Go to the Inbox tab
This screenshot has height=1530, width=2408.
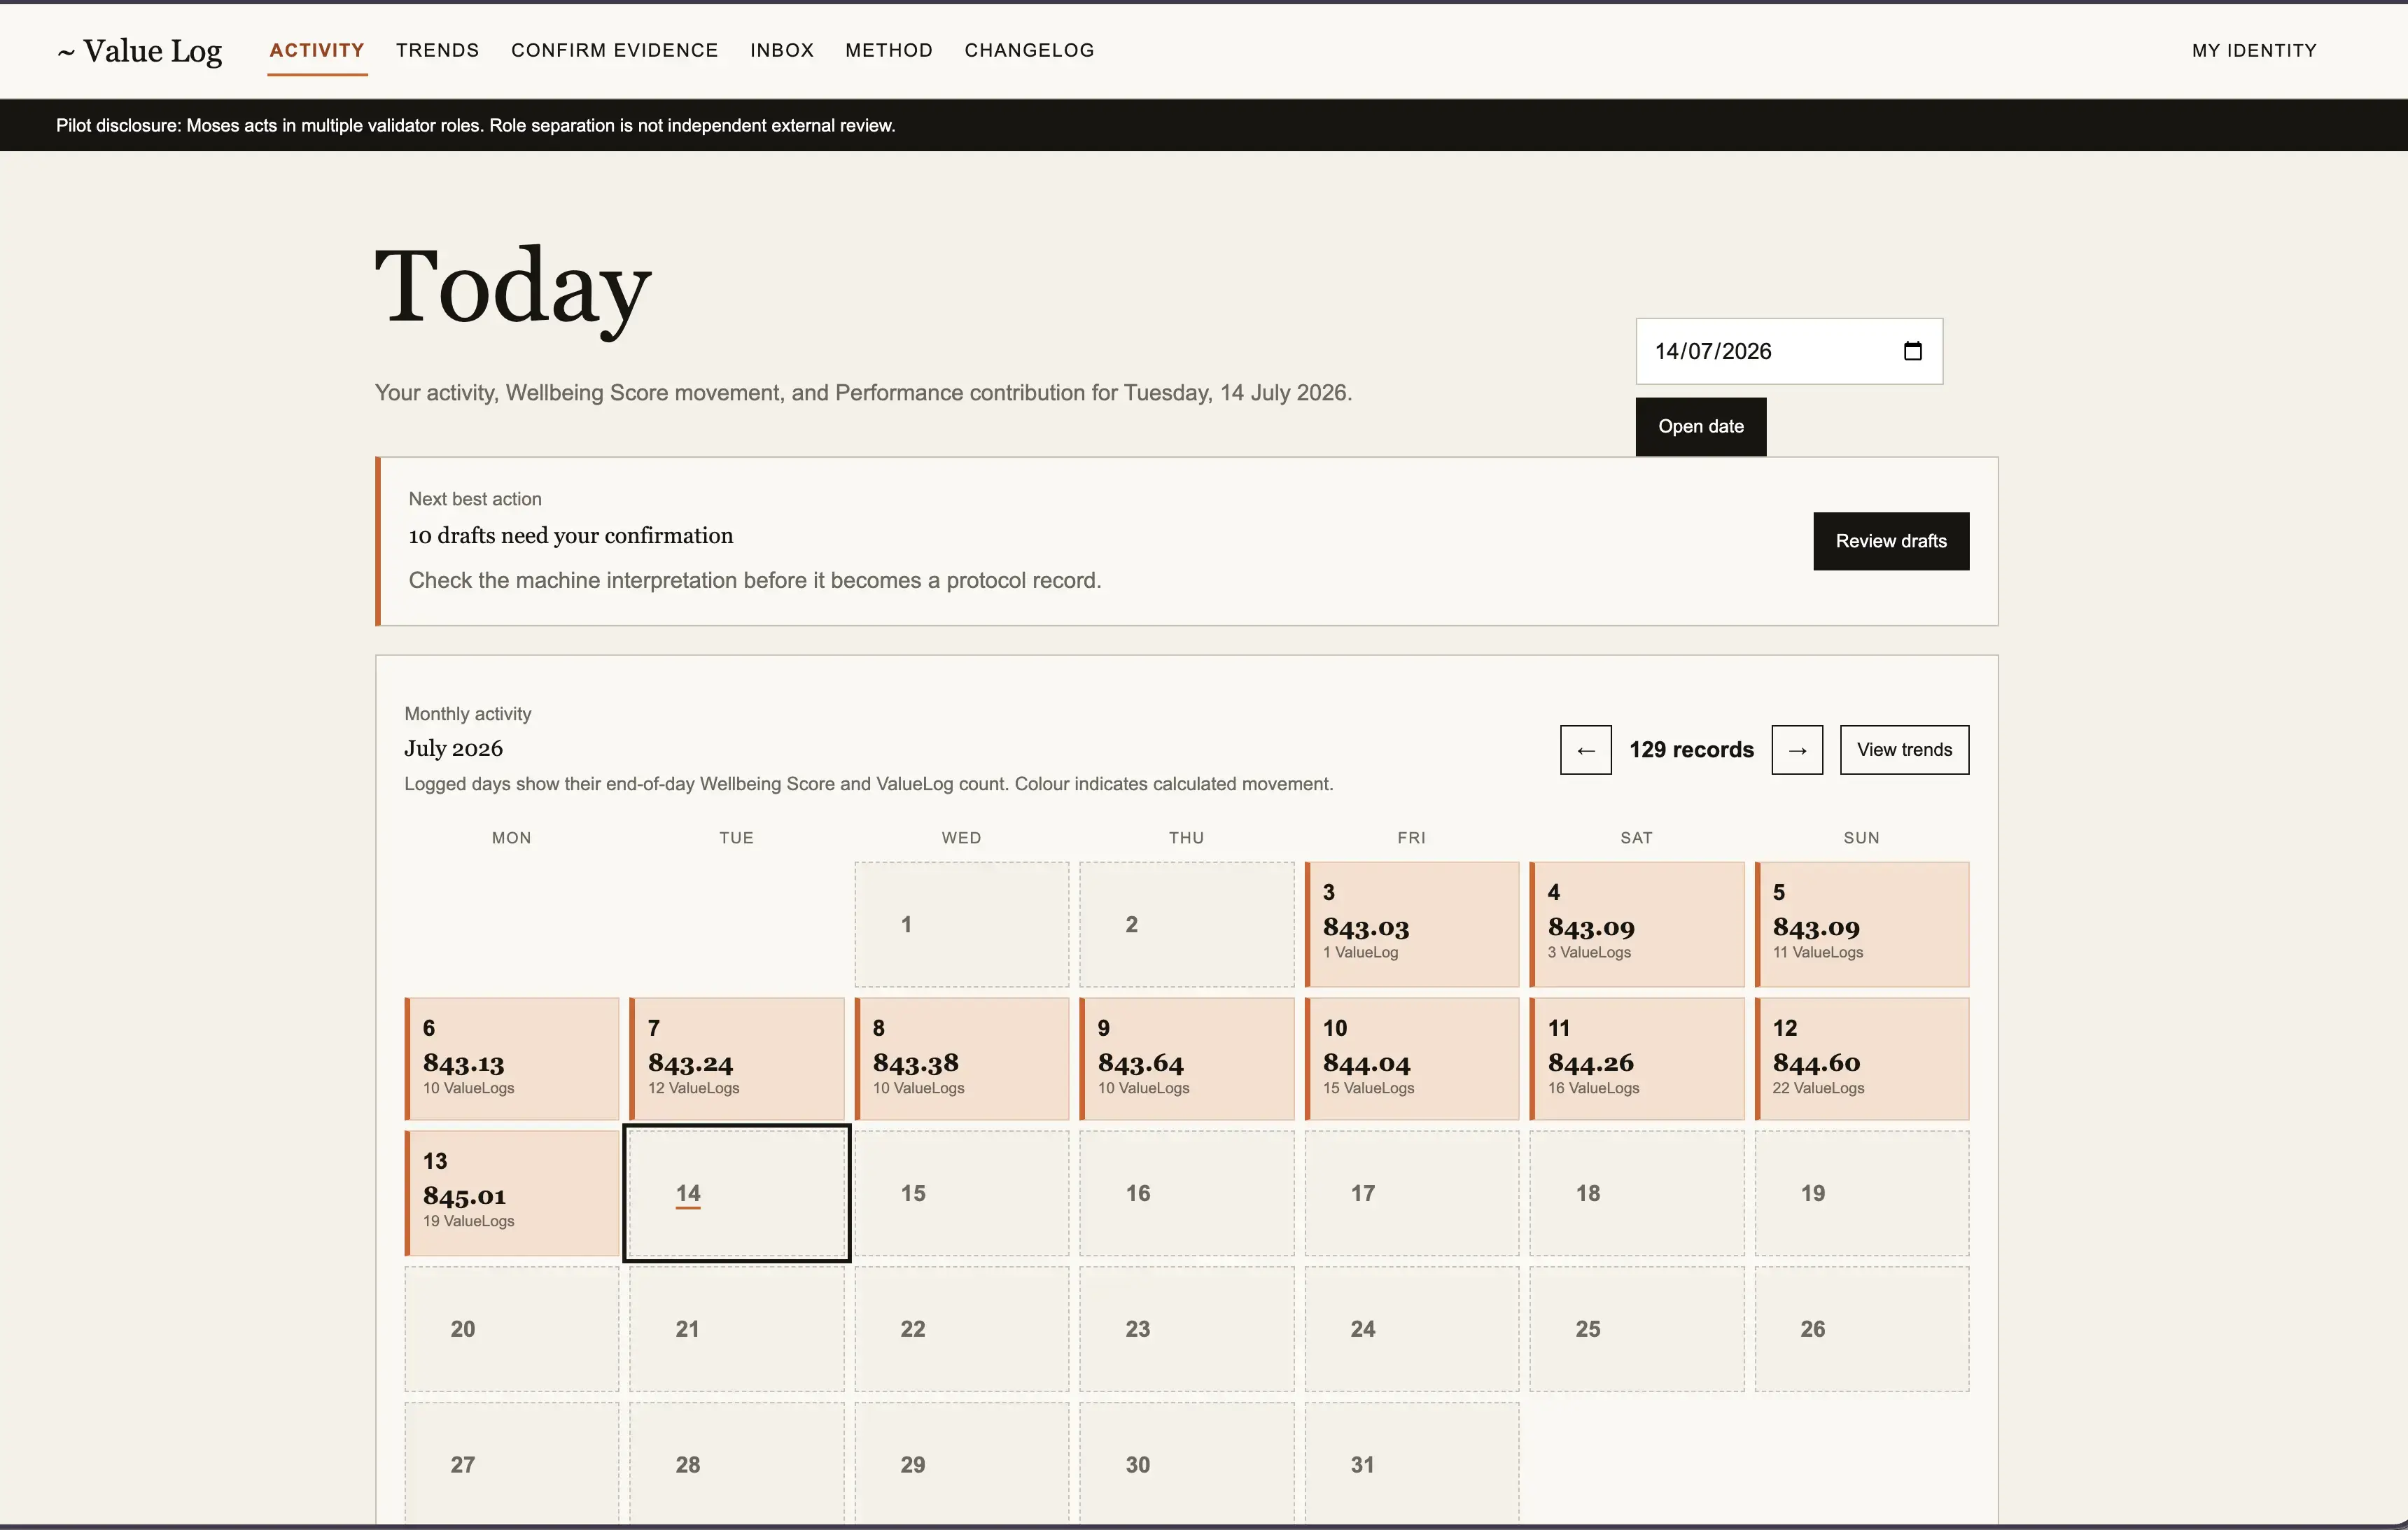[782, 50]
